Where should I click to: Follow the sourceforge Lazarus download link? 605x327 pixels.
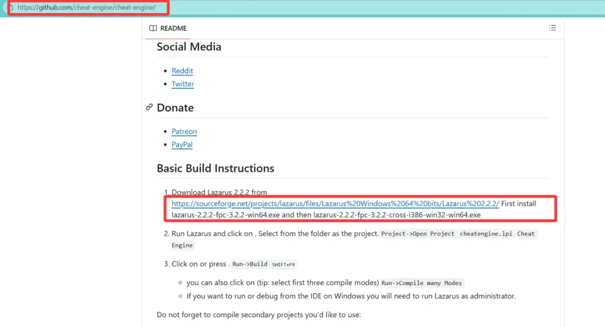(336, 204)
